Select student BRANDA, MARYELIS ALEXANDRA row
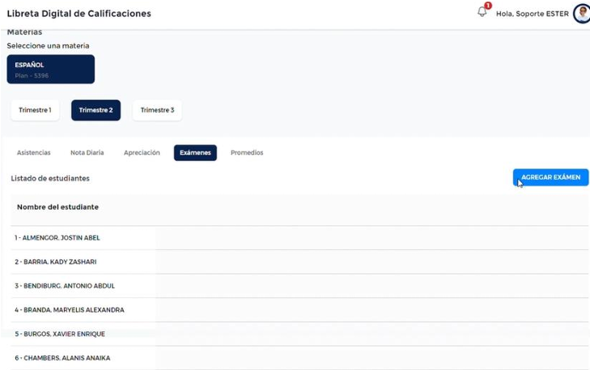590x370 pixels. pos(70,310)
